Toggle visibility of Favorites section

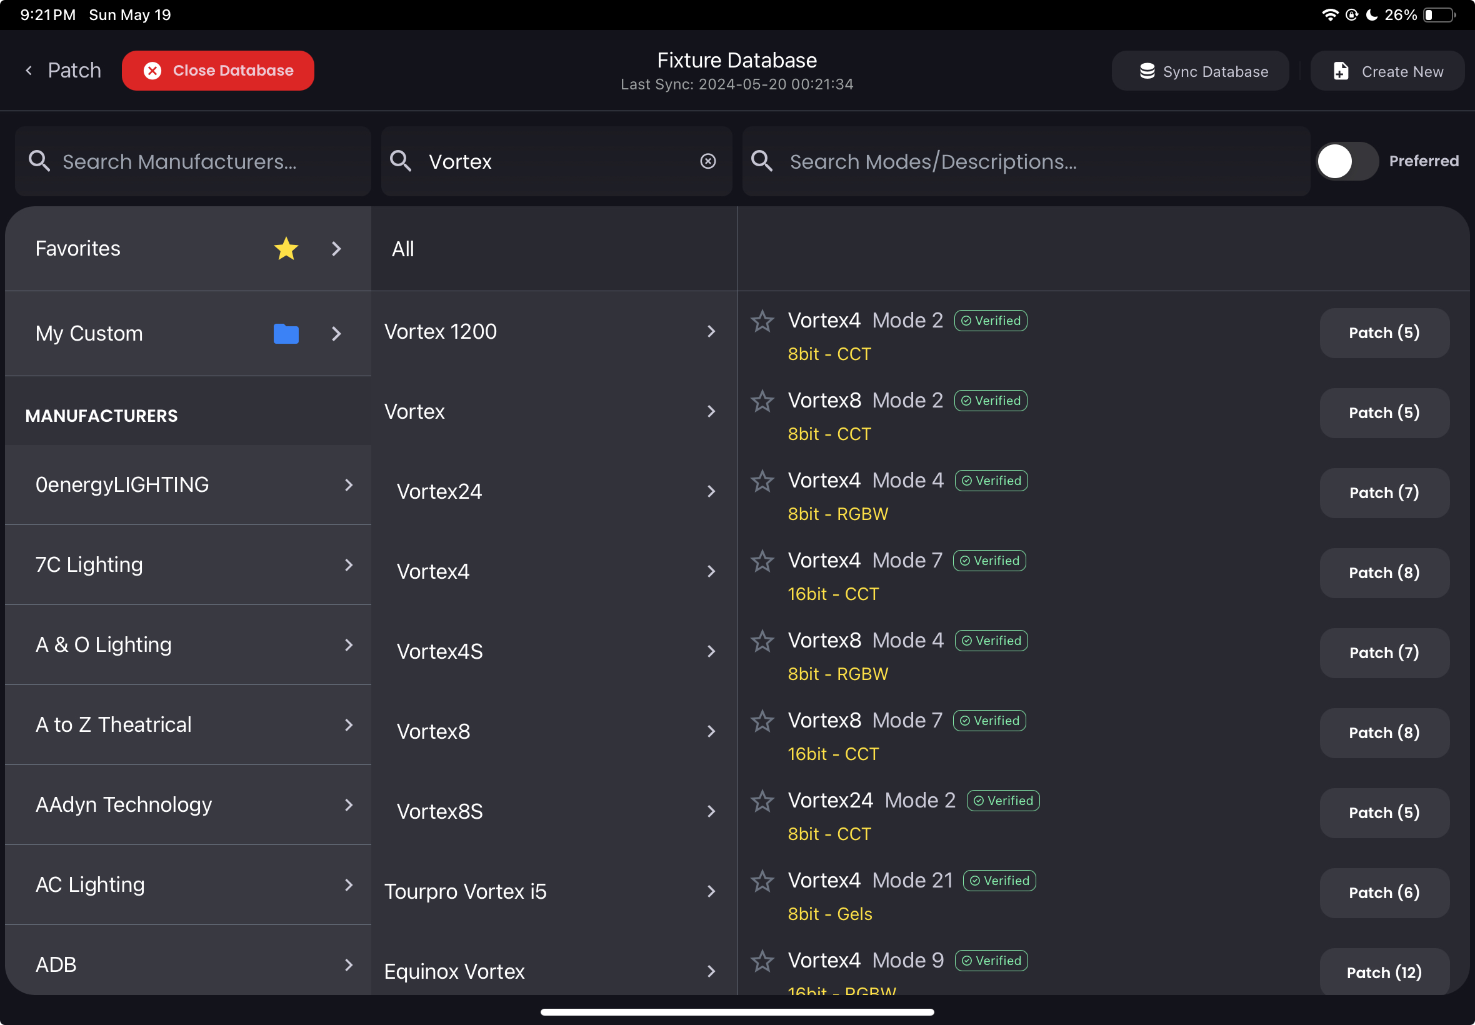coord(337,249)
